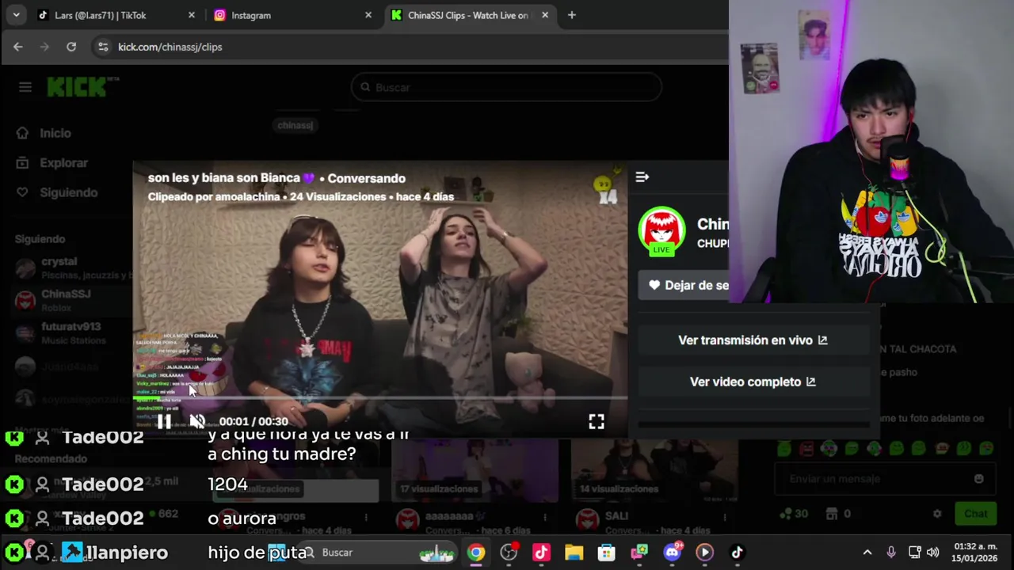Open Ver video completo link

point(753,382)
